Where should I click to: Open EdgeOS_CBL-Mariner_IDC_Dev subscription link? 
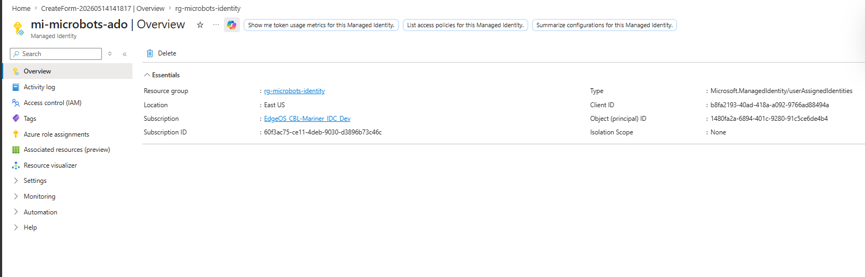point(307,119)
